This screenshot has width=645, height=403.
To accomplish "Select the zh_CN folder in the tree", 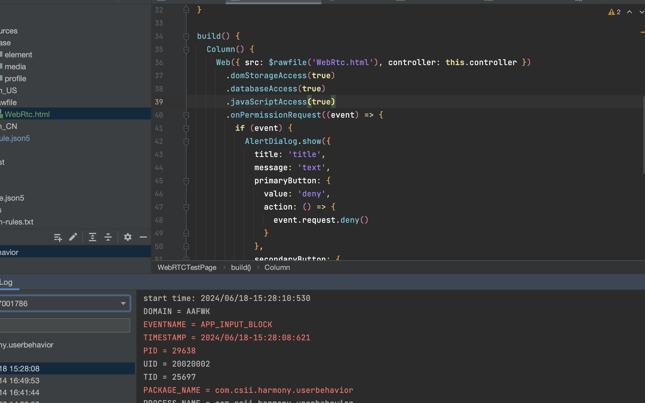I will point(8,126).
